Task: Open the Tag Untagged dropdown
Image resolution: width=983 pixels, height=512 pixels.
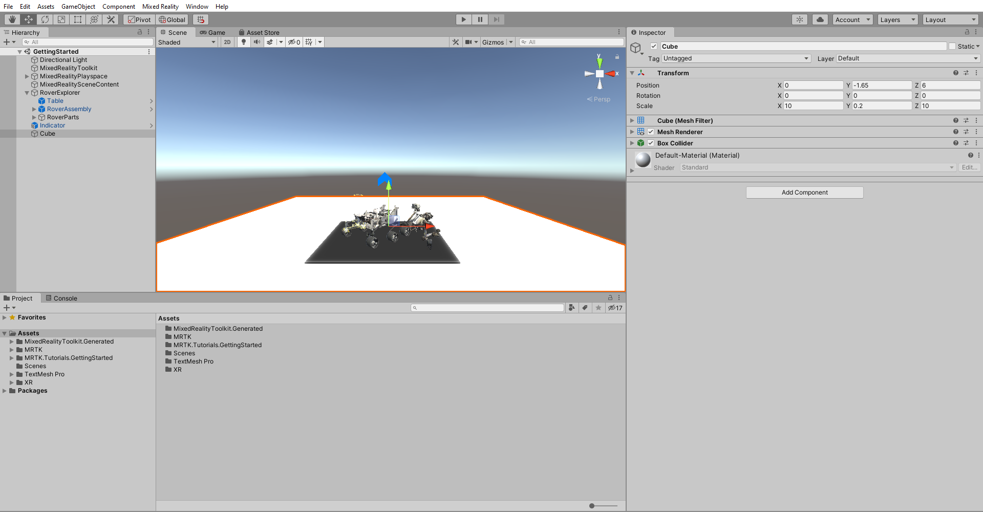Action: [x=735, y=58]
